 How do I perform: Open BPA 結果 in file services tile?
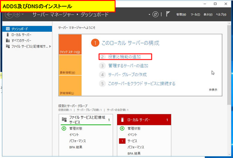(x=76, y=147)
